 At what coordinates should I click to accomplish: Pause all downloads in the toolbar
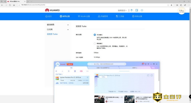click(69, 71)
